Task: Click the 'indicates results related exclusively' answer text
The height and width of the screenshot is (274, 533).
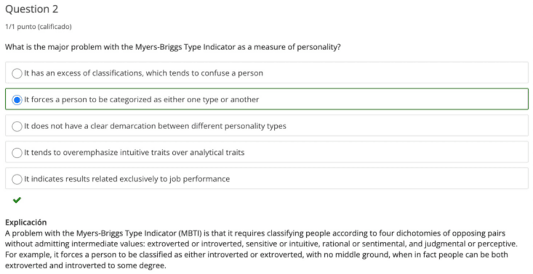Action: click(x=127, y=179)
